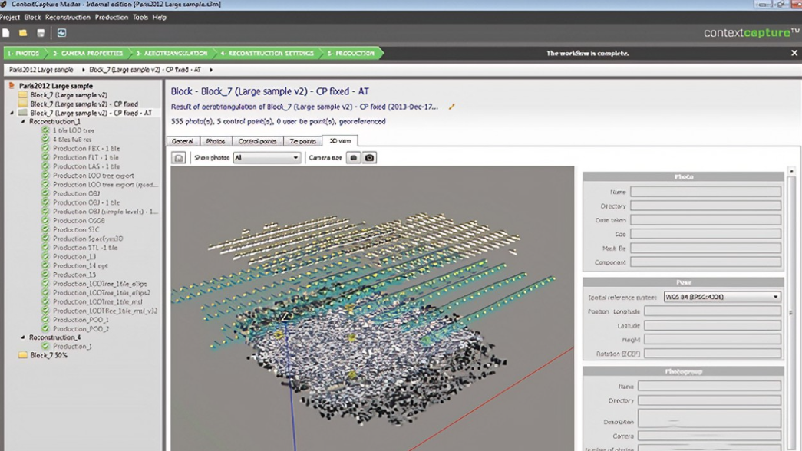Decrease camera size with smaller camera icon
Viewport: 802px width, 451px height.
click(353, 157)
